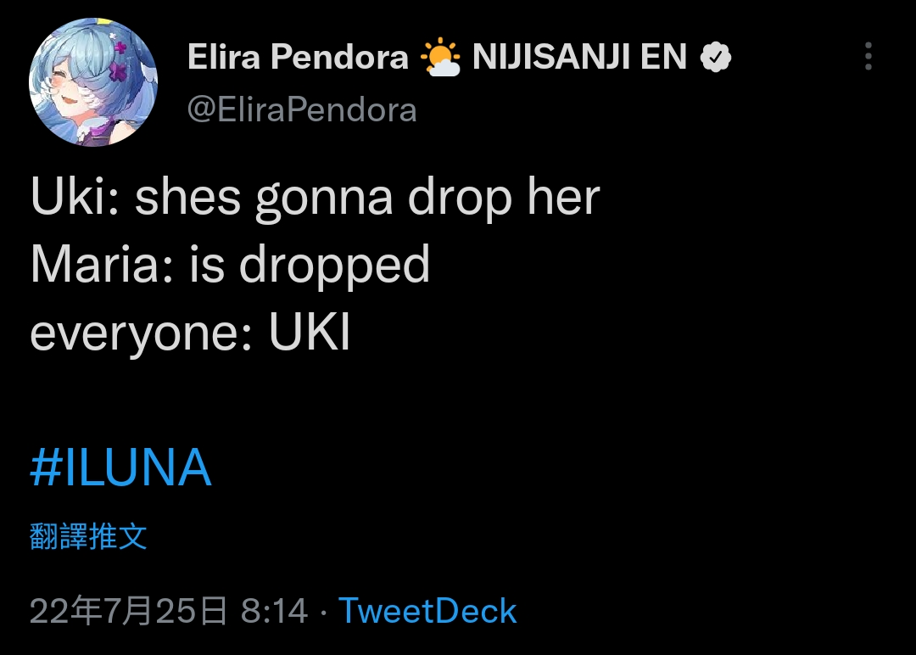Viewport: 916px width, 655px height.
Task: Click the word 'gonna' in the tweet
Action: click(x=324, y=200)
